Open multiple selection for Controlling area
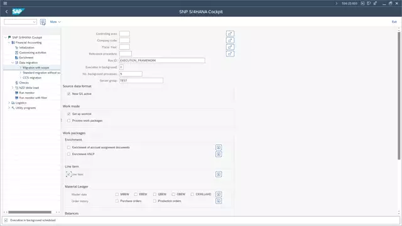 230,33
